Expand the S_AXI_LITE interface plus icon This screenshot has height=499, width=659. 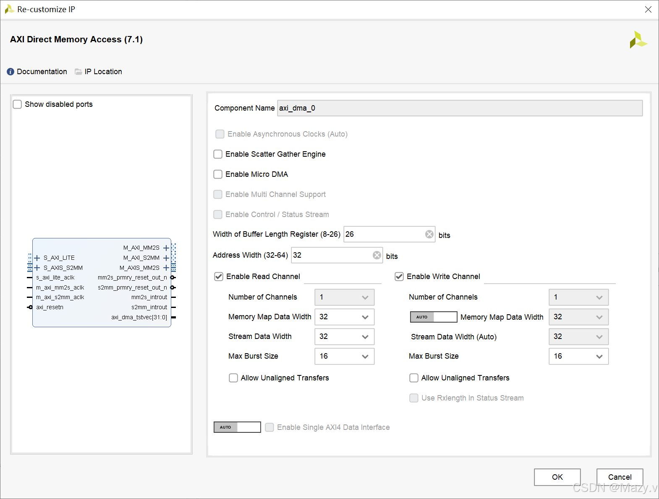click(x=37, y=258)
